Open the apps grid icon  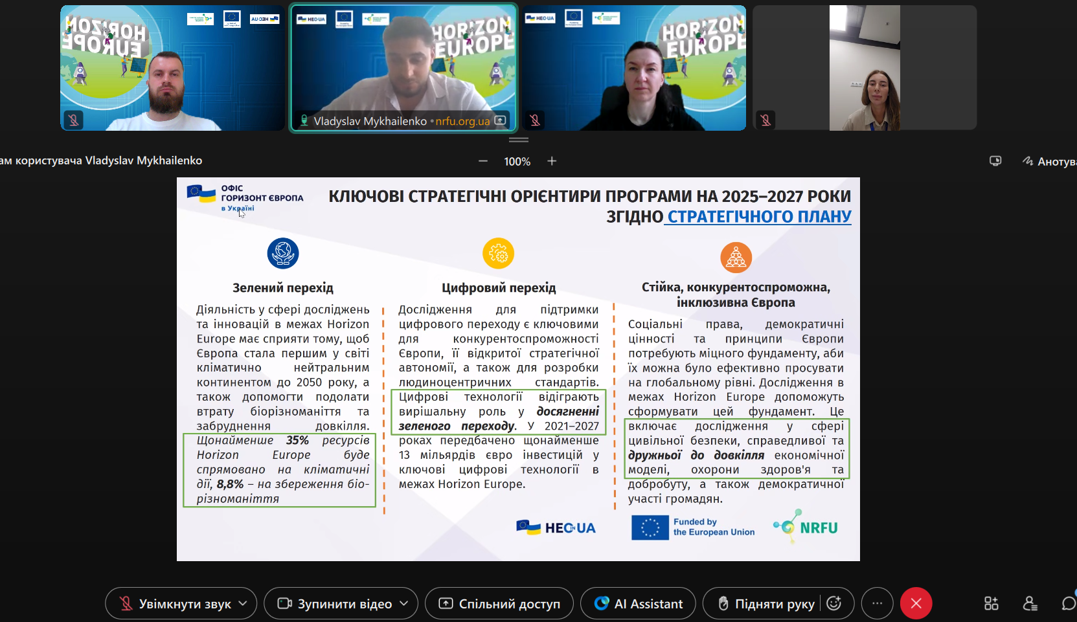point(991,603)
